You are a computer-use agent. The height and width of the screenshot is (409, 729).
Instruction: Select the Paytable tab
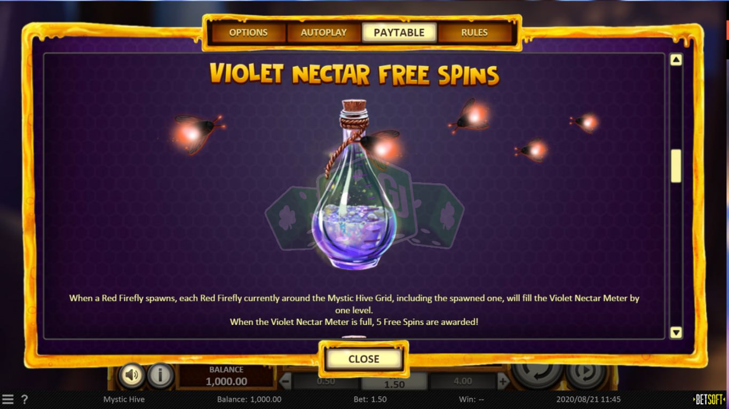[x=399, y=32]
